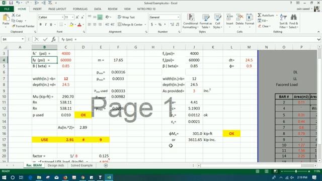Switch to the INSERT tab

[x=37, y=9]
